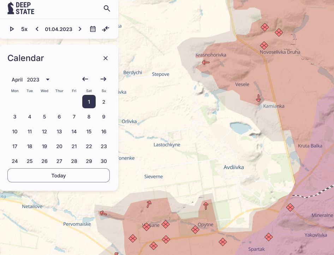Image resolution: width=334 pixels, height=255 pixels.
Task: Toggle the calendar icon in toolbar
Action: click(x=93, y=29)
